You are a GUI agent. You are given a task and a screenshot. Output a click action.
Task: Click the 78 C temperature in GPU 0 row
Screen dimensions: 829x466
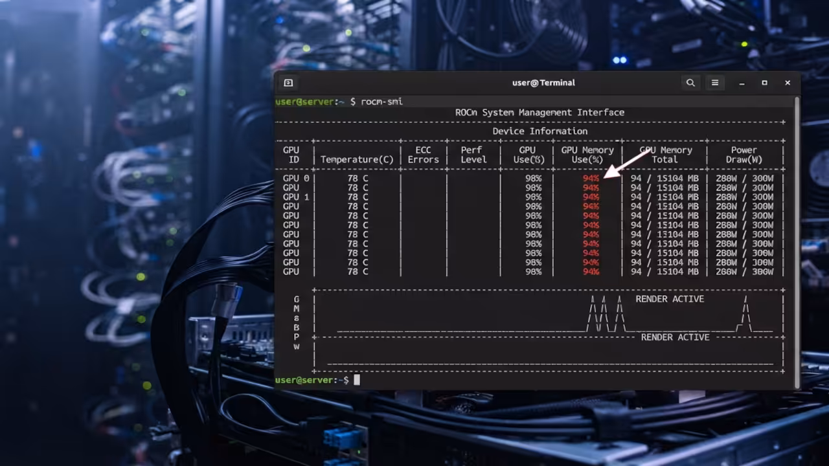358,179
